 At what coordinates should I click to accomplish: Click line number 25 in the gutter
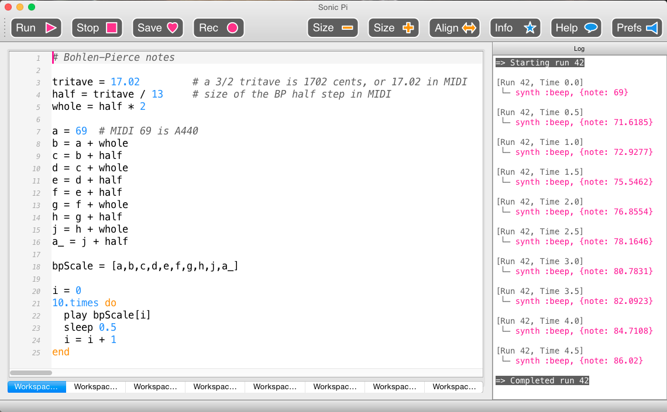click(x=37, y=352)
